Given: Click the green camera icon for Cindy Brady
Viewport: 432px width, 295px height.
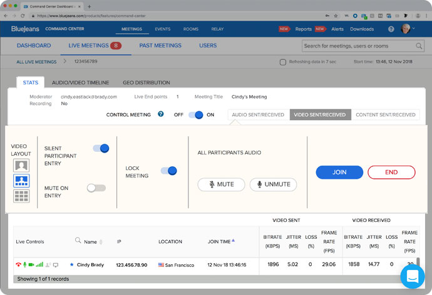Looking at the screenshot, I should [x=31, y=265].
